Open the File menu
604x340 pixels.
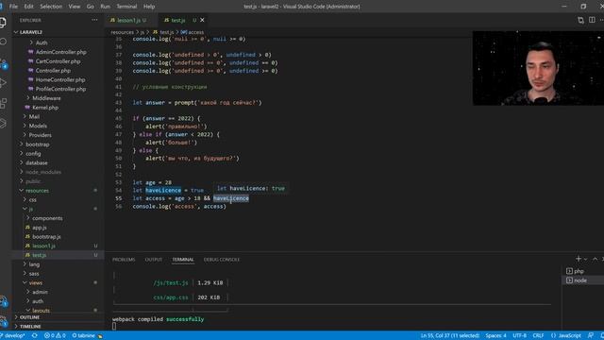pos(13,7)
